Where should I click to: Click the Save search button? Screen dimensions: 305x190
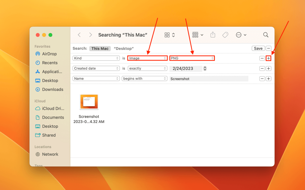point(258,48)
